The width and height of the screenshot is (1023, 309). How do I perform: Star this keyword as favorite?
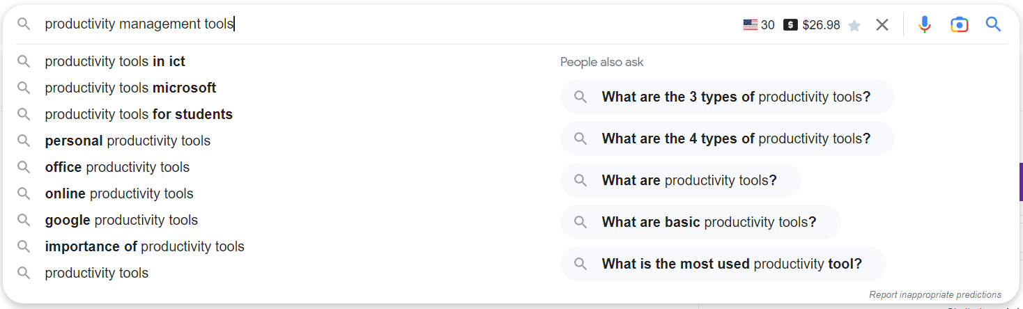coord(854,26)
